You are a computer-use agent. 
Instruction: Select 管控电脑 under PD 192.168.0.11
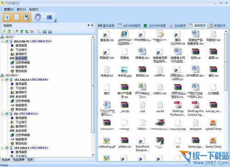point(21,144)
